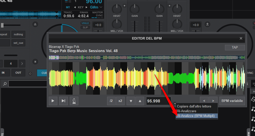Toggle the metronome icon in BPM editor

(74, 101)
